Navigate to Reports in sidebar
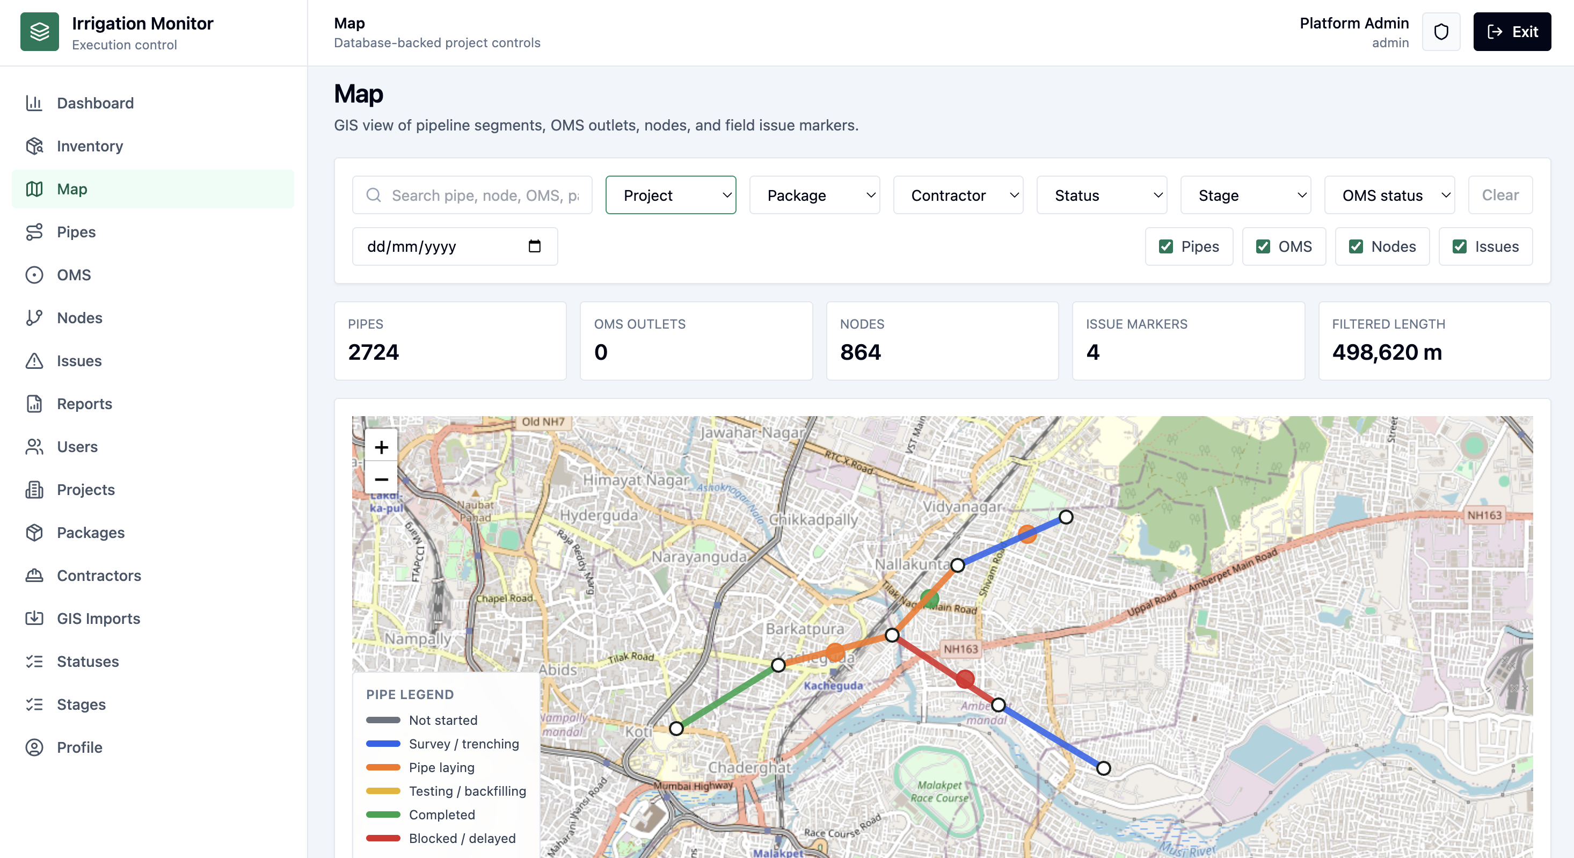Image resolution: width=1574 pixels, height=858 pixels. click(153, 403)
